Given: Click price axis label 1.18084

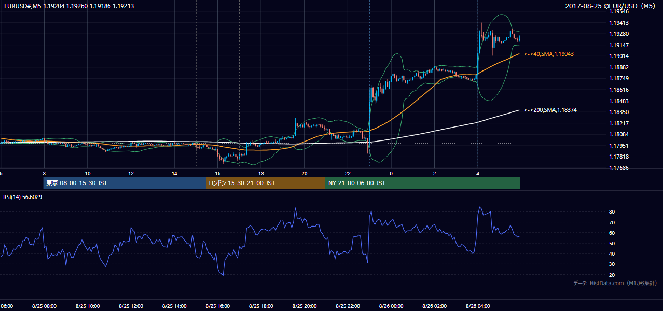Looking at the screenshot, I should coord(618,134).
